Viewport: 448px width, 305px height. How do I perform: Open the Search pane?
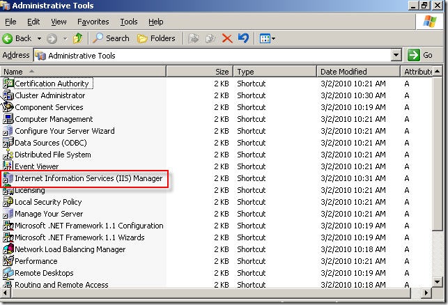click(111, 38)
